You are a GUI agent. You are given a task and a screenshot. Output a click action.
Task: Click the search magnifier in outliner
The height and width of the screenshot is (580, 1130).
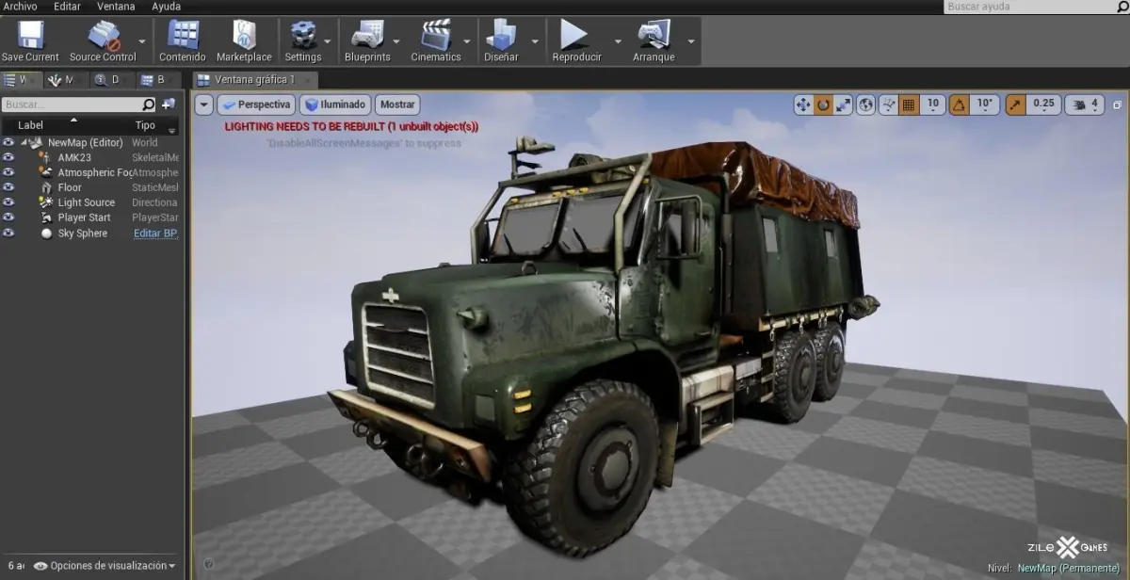148,105
